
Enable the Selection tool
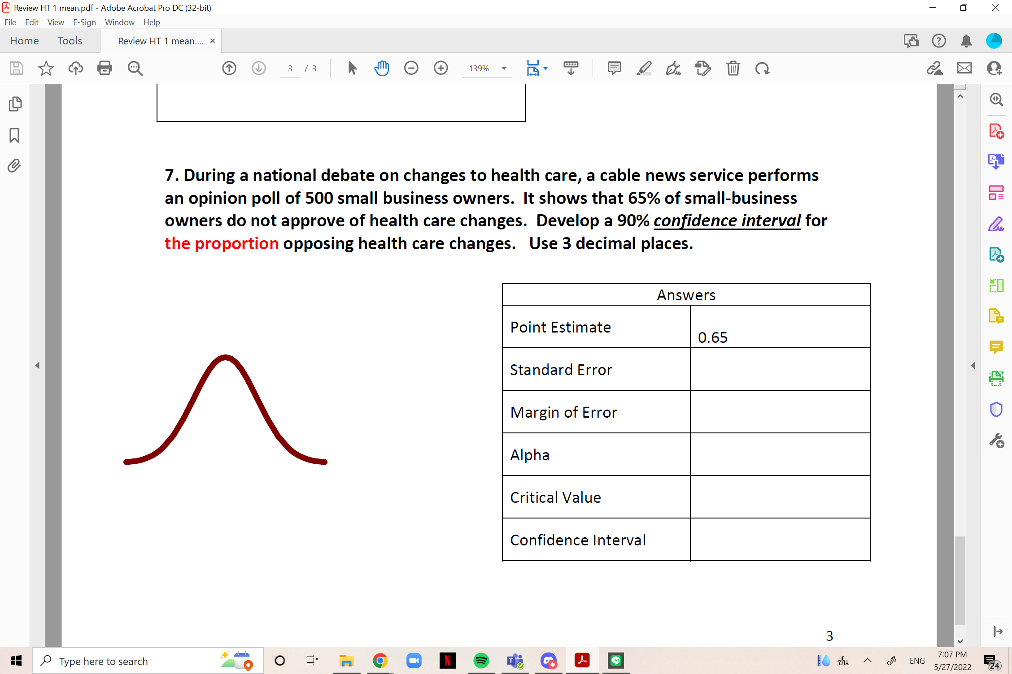point(352,68)
